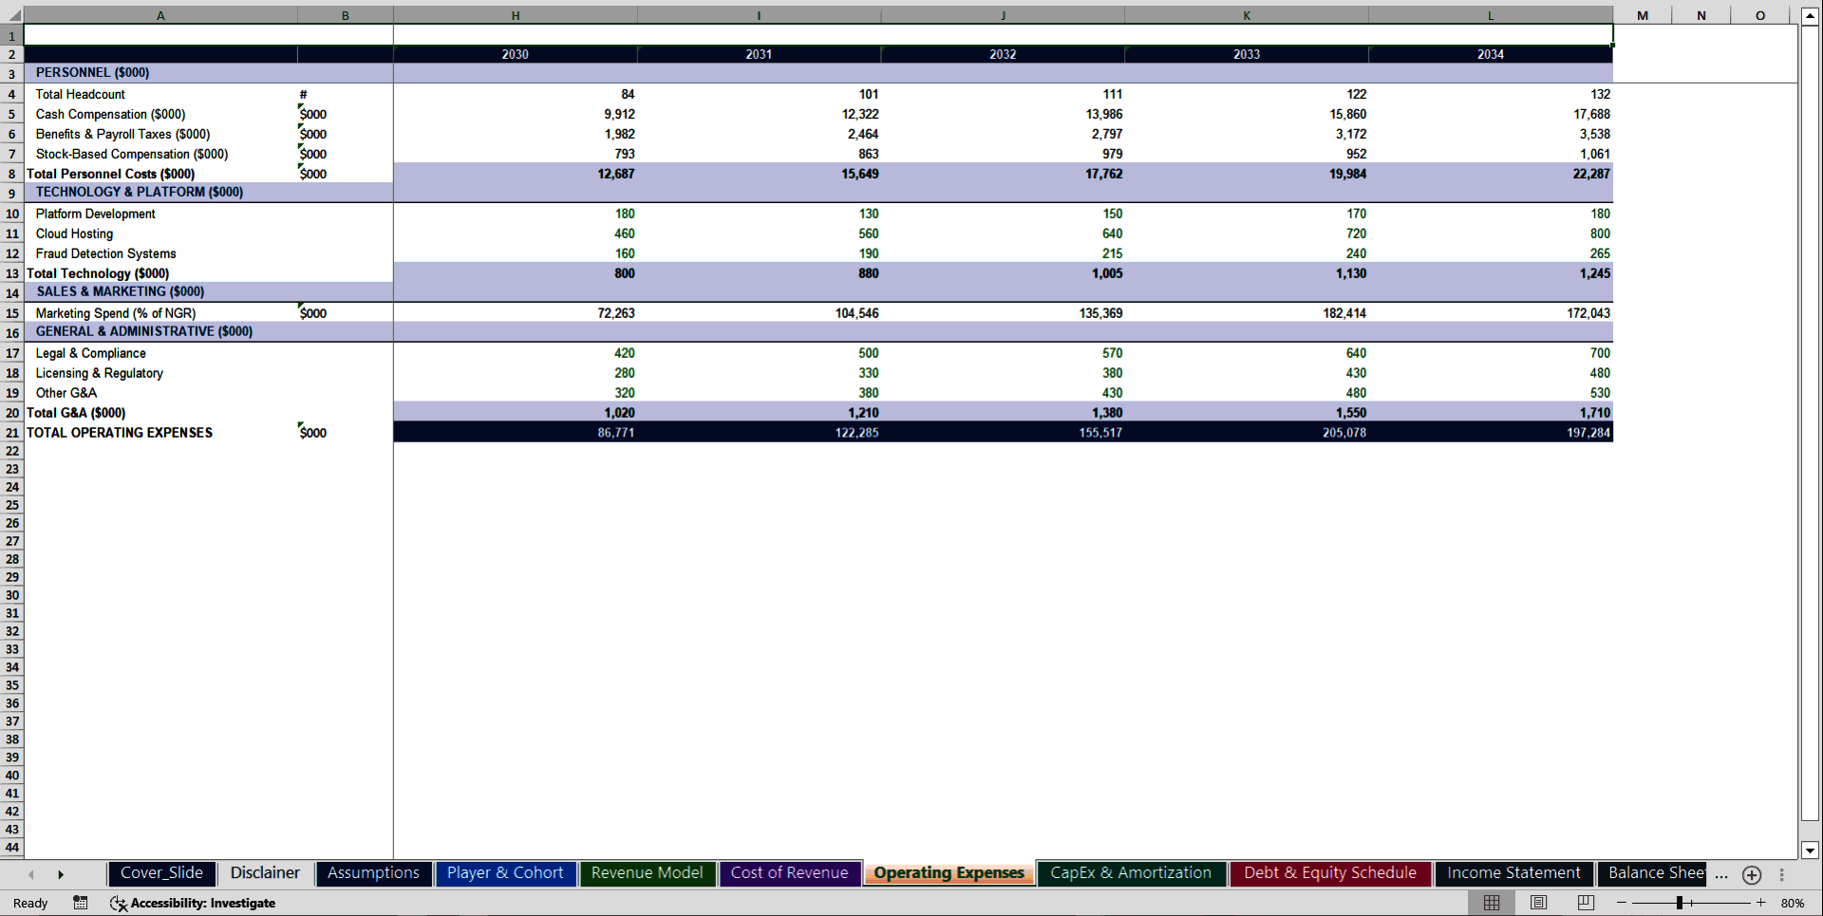This screenshot has width=1823, height=916.
Task: Click the Select All corner button
Action: coord(11,15)
